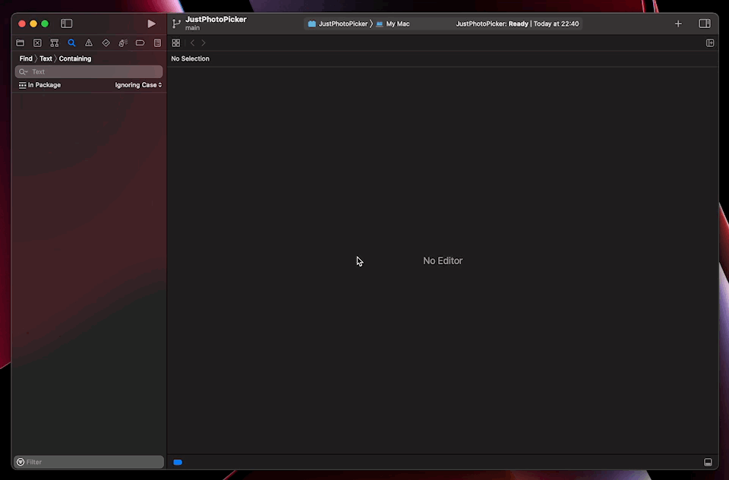Click the plus Library button
729x480 pixels.
tap(678, 24)
